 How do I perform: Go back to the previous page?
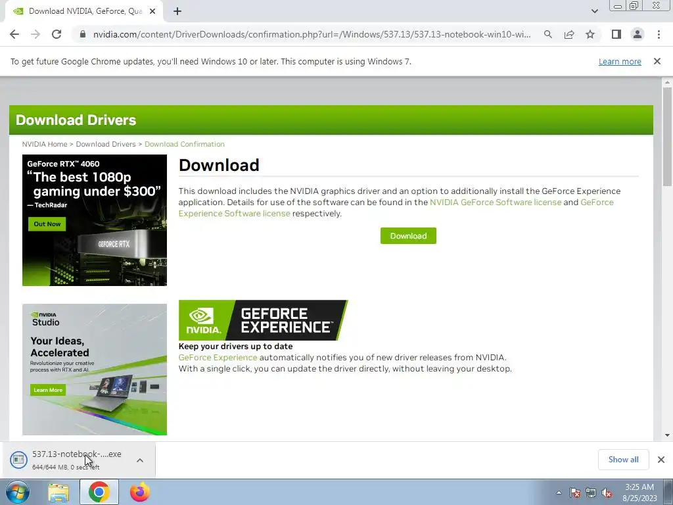point(14,34)
